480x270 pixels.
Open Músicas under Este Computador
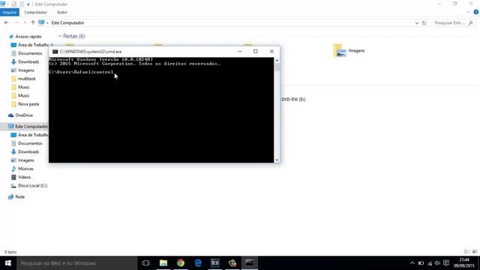25,169
